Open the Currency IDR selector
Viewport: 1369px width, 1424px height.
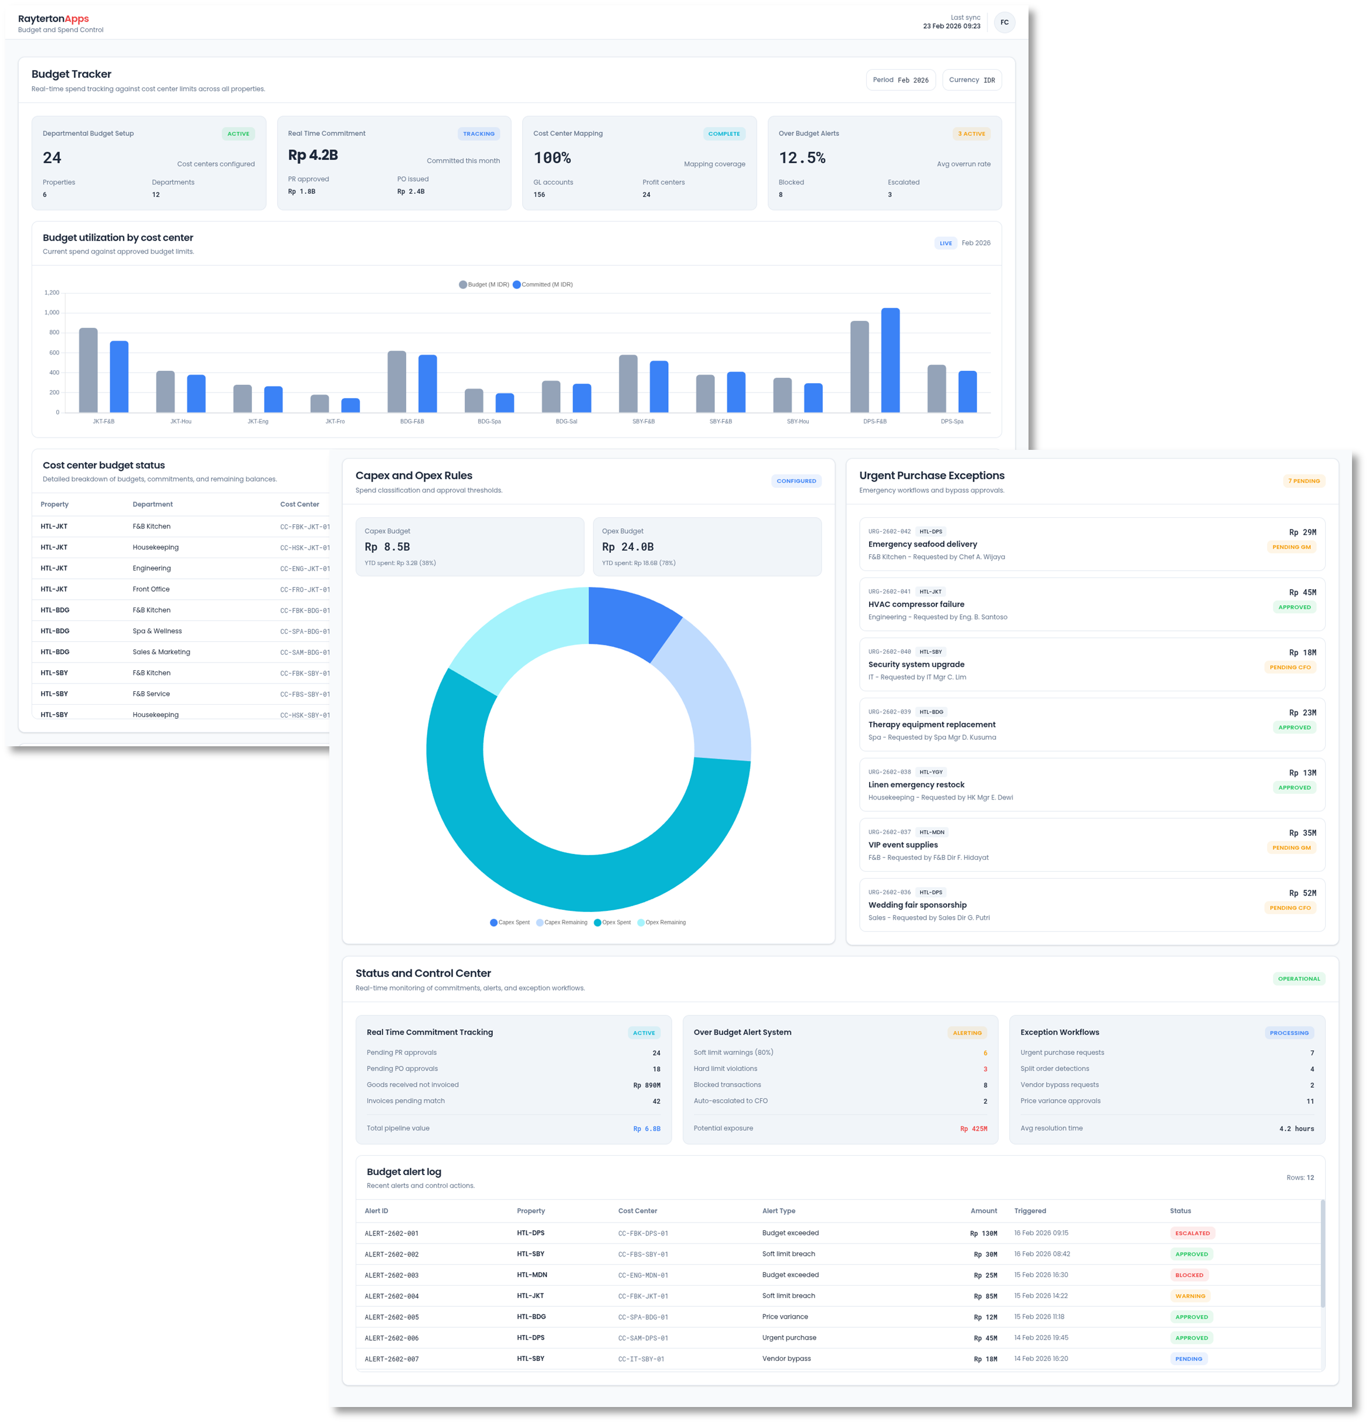pos(971,80)
